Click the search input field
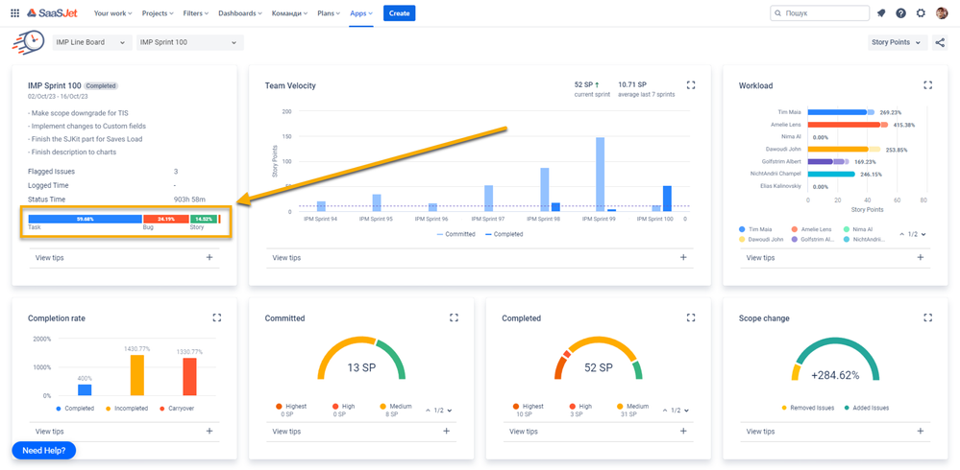Viewport: 960px width, 470px height. click(819, 12)
